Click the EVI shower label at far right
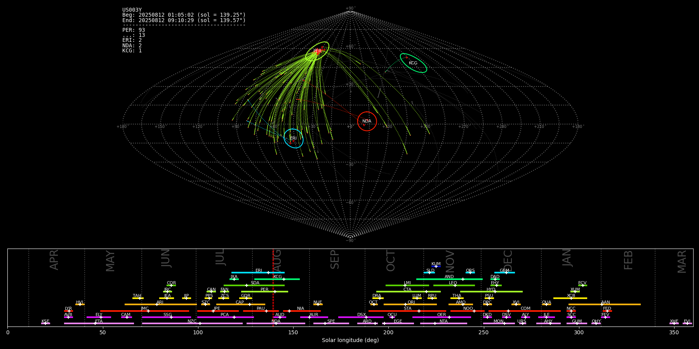 687,321
